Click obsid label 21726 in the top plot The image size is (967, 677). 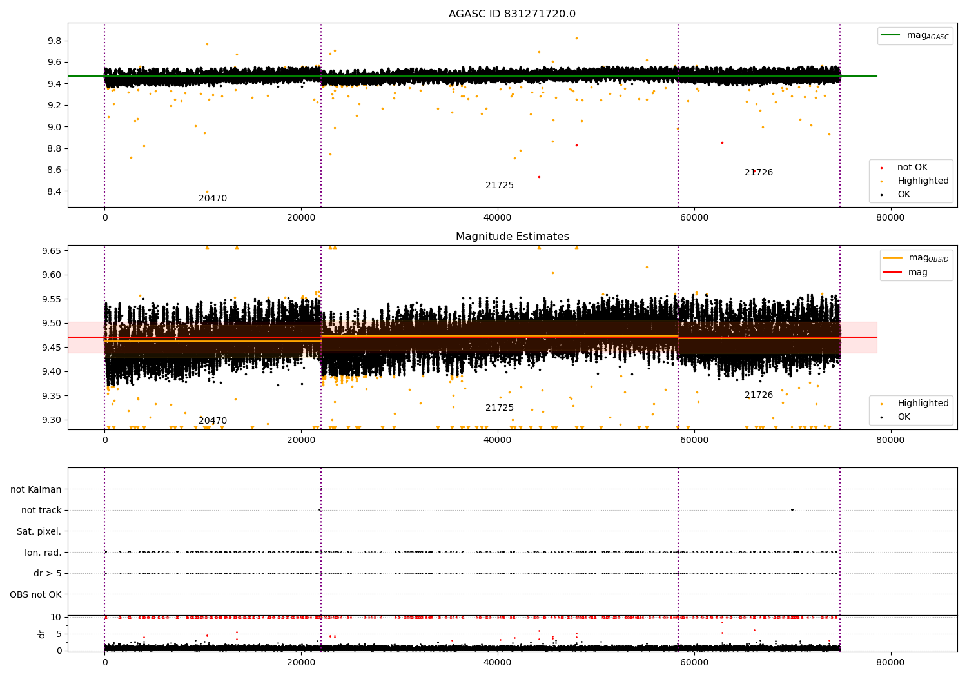(x=759, y=173)
